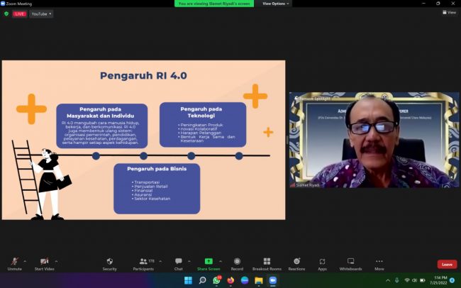Click the Zoom taskbar icon

(273, 280)
